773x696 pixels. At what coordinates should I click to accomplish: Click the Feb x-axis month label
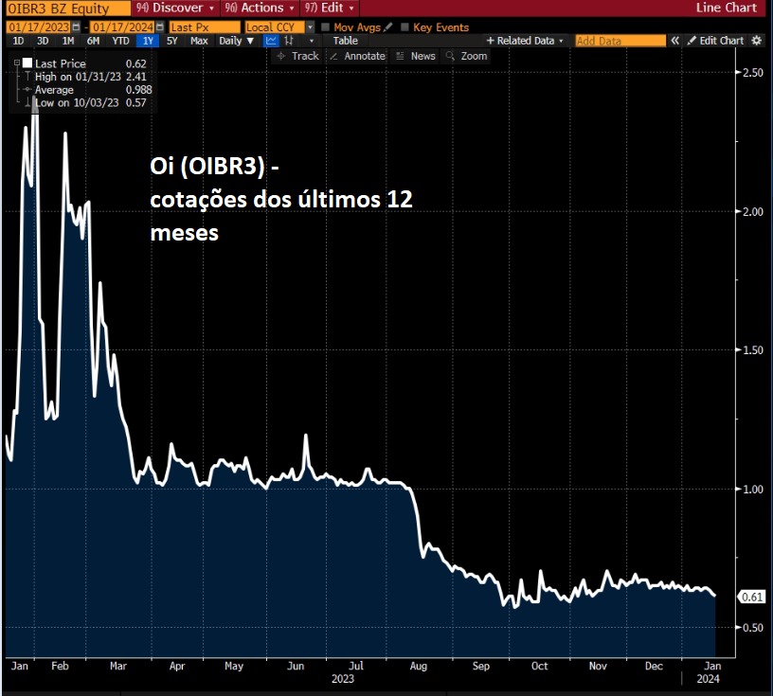(x=60, y=666)
